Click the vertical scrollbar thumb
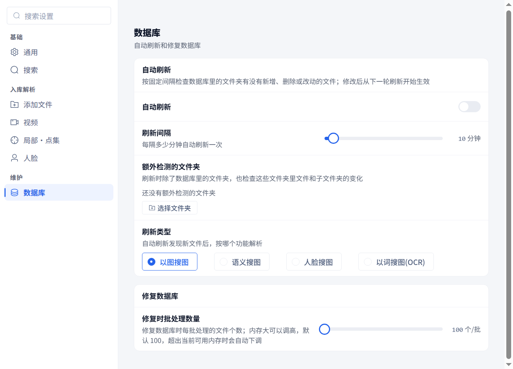The width and height of the screenshot is (513, 369). tap(509, 184)
